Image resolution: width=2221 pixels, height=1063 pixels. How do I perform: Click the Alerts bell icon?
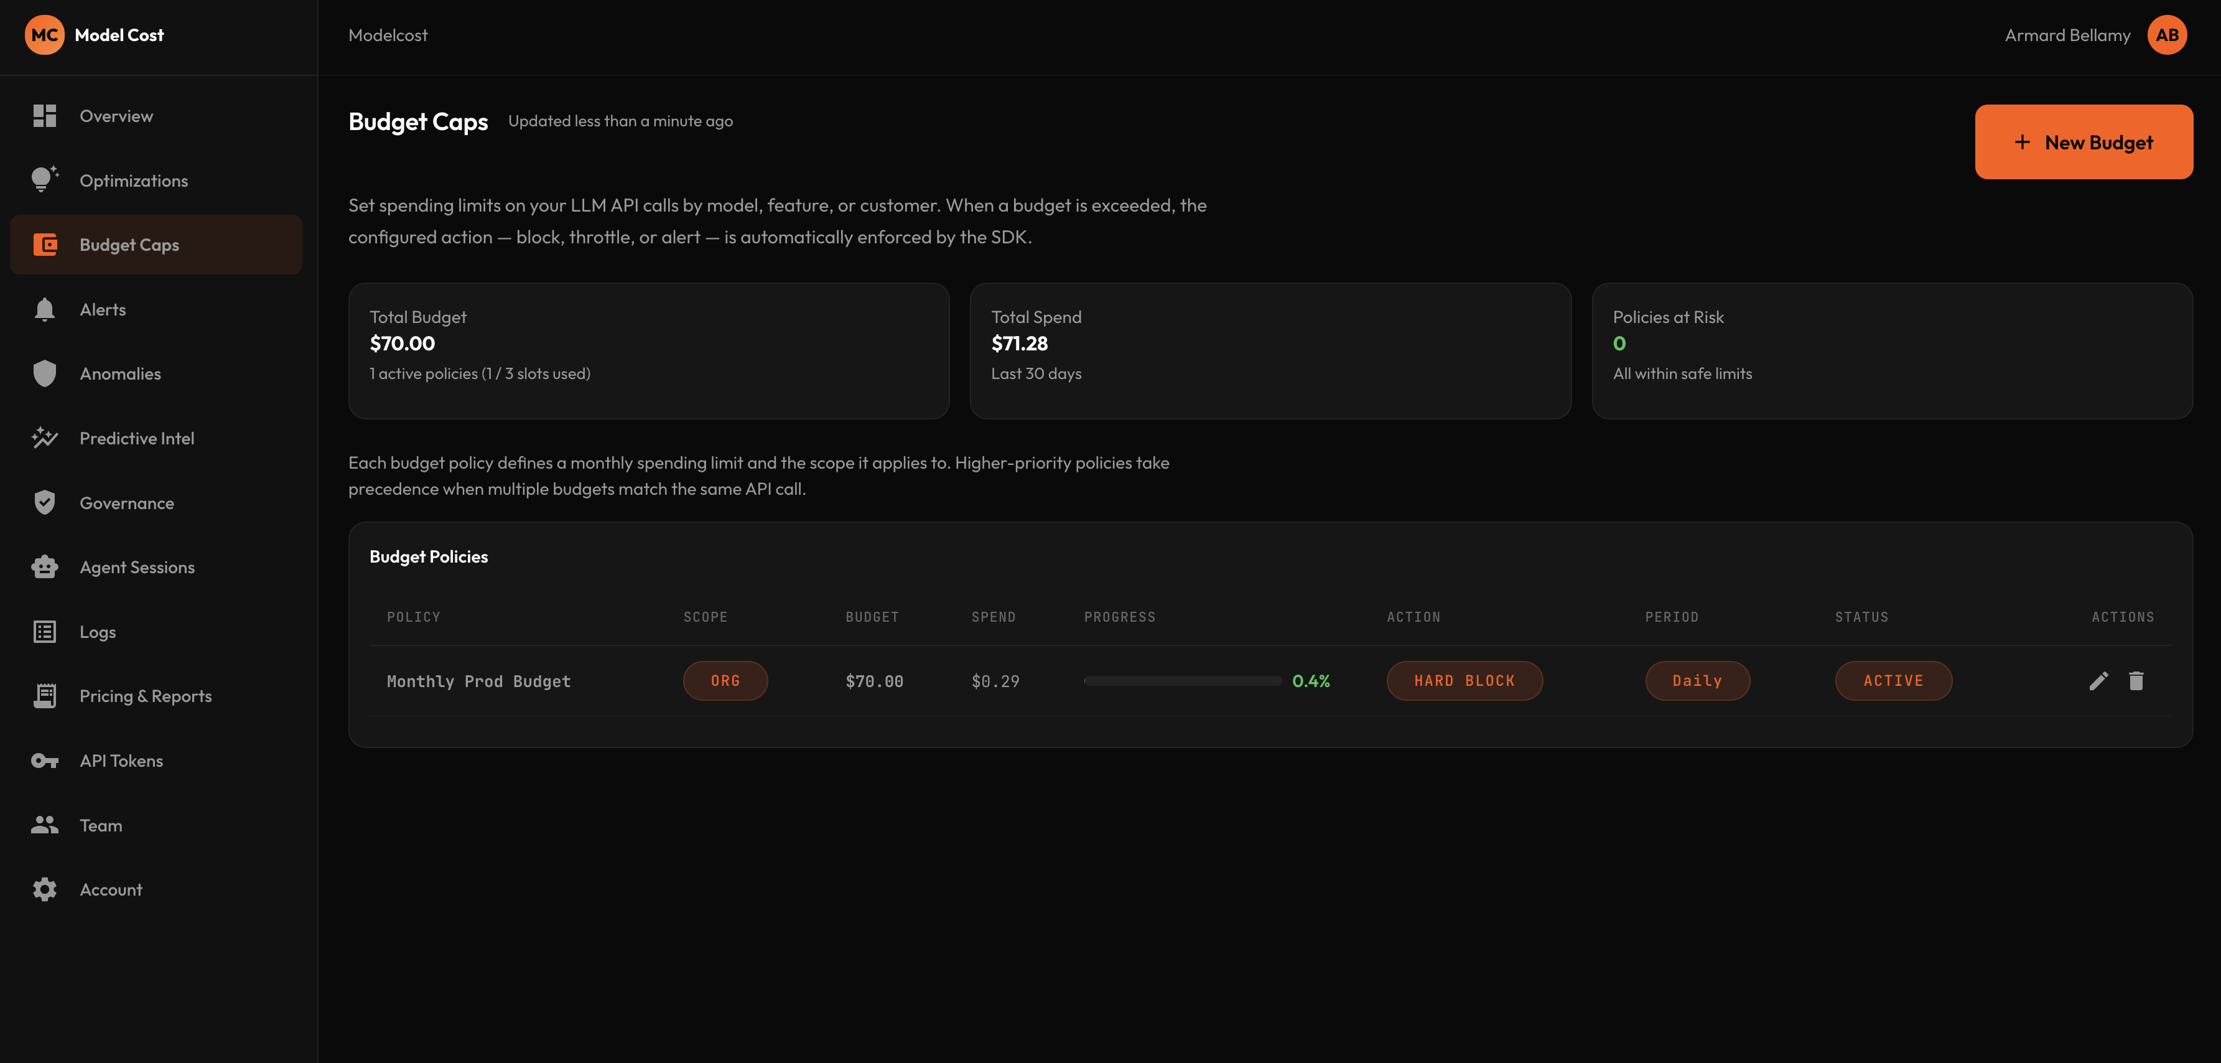tap(45, 309)
